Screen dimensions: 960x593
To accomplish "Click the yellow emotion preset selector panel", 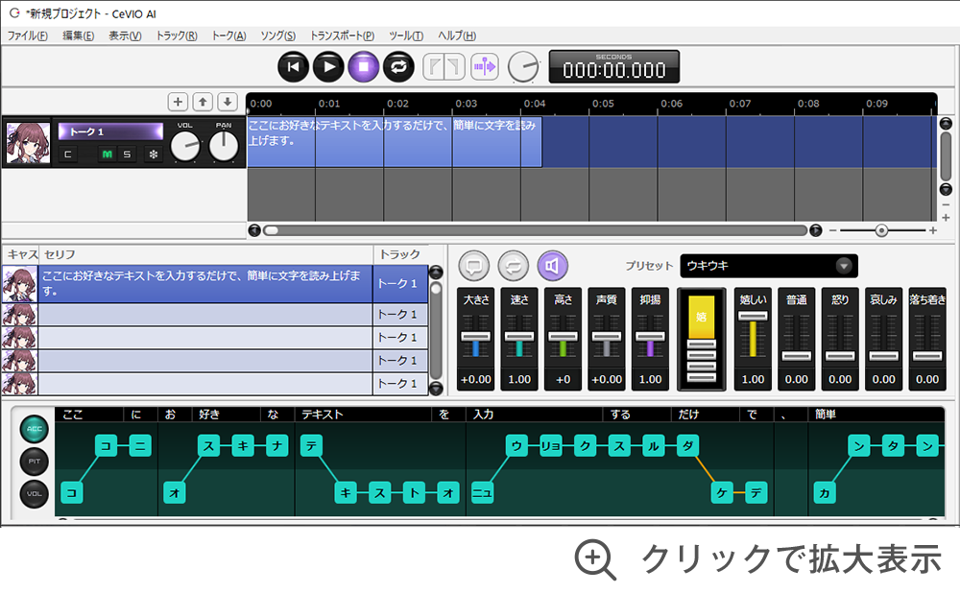I will (702, 340).
